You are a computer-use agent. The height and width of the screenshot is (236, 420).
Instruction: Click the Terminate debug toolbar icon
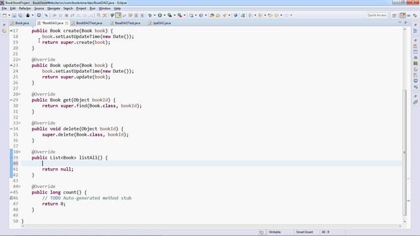[x=66, y=15]
